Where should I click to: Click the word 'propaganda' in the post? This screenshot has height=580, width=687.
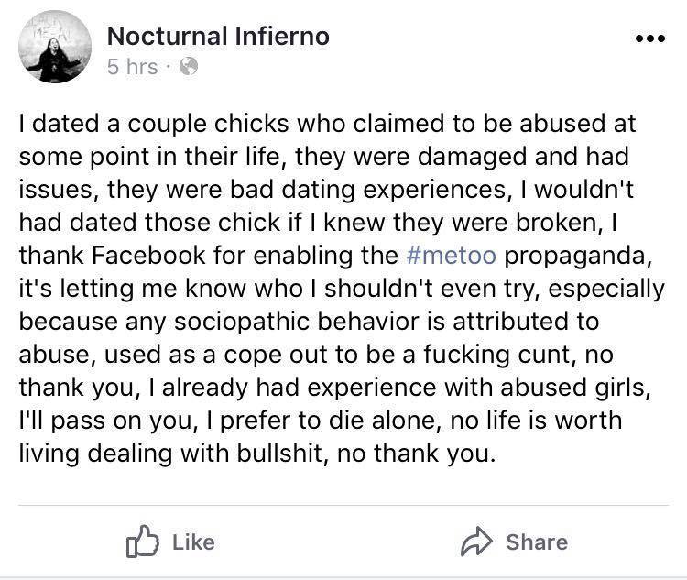click(575, 257)
